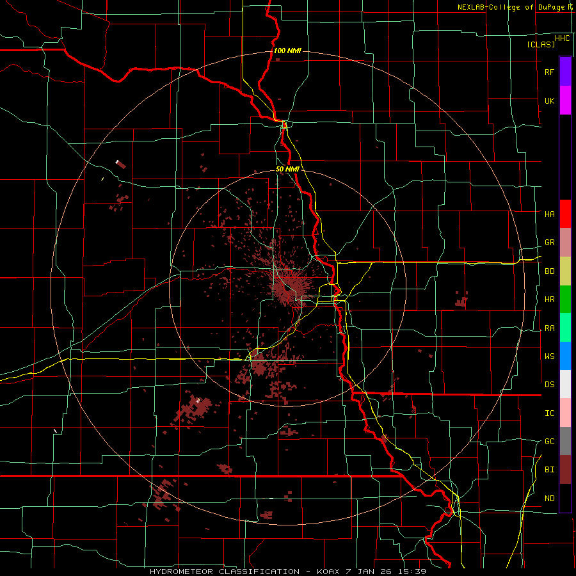Click the Hydrometeor Classification KOAX caption
The height and width of the screenshot is (576, 576).
pos(287,572)
